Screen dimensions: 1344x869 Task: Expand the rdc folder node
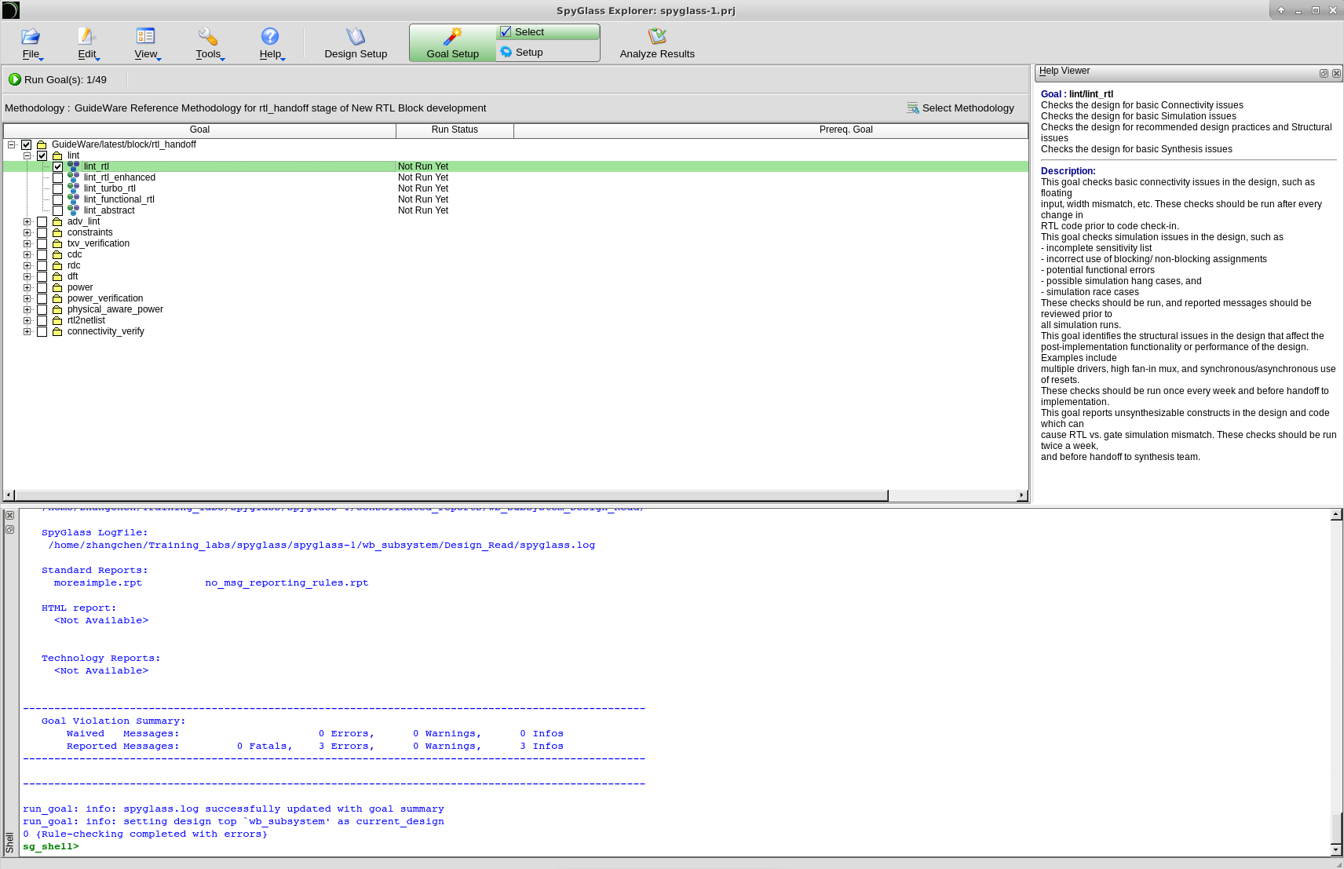click(x=27, y=265)
